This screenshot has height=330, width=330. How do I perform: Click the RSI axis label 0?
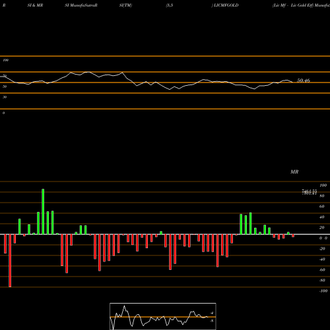coord(3,113)
